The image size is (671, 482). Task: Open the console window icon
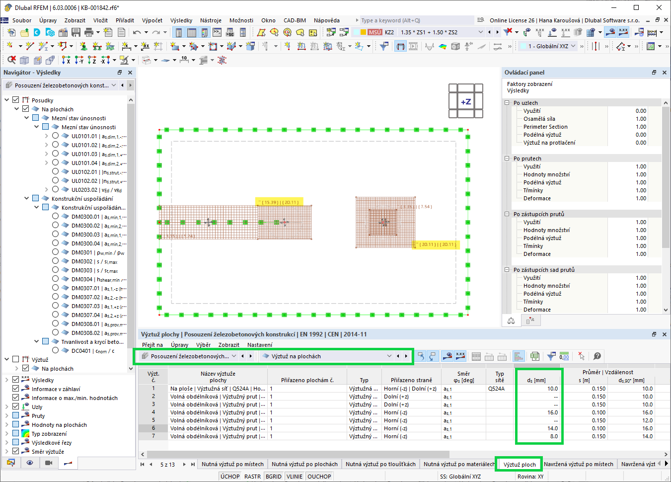tap(217, 32)
